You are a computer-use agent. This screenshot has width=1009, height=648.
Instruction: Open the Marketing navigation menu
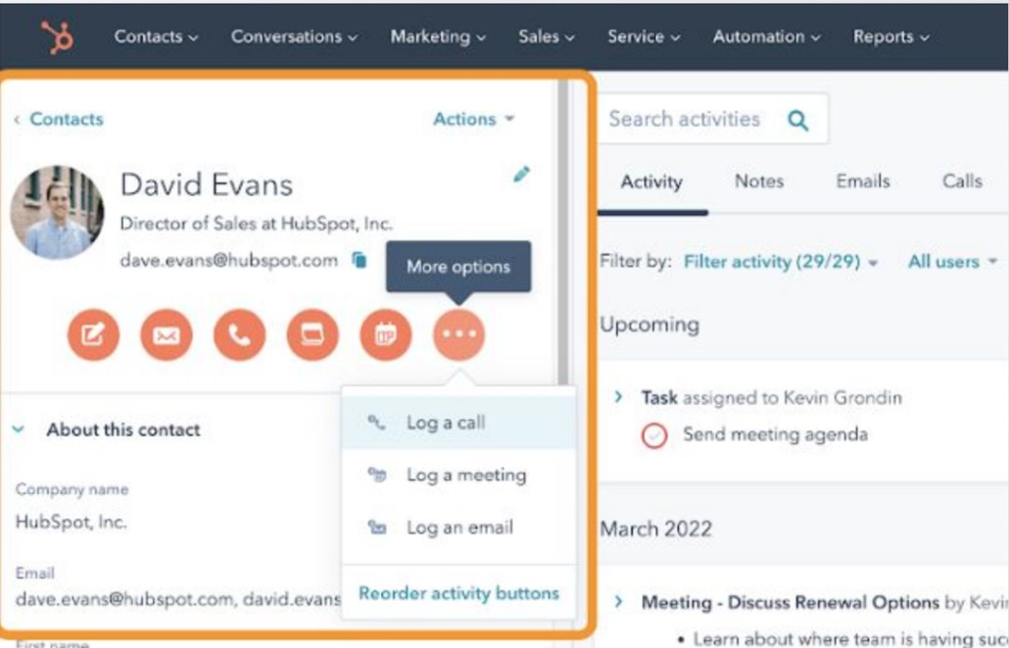point(438,36)
